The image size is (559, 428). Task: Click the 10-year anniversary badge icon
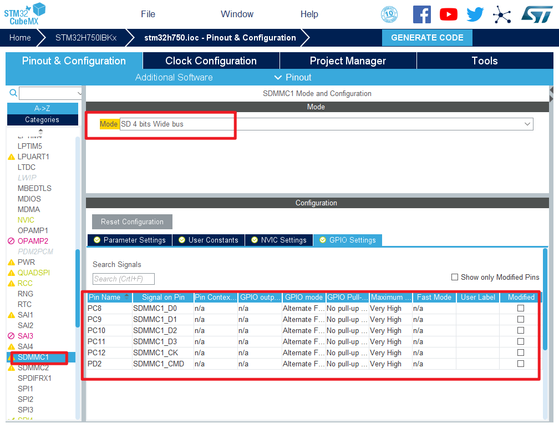(x=389, y=14)
